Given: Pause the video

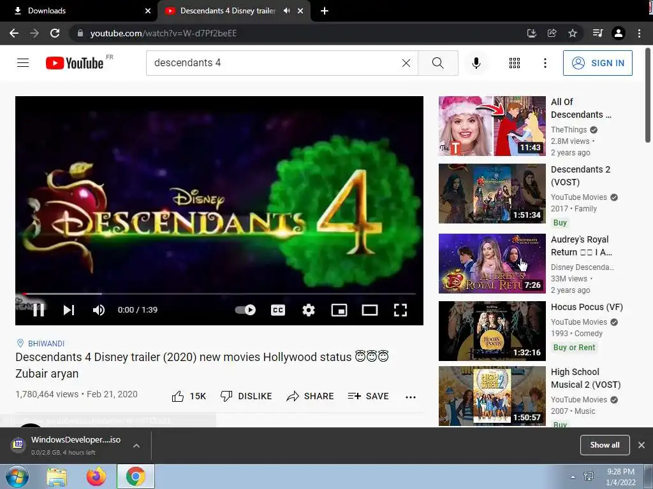Looking at the screenshot, I should click(39, 310).
